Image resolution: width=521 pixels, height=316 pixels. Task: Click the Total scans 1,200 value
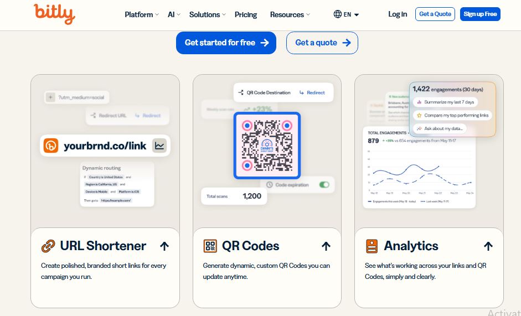tap(252, 196)
